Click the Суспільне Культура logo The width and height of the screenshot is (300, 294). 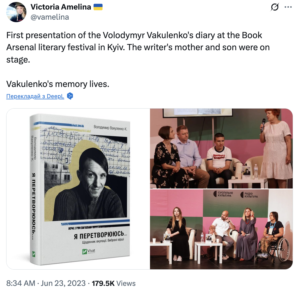[x=223, y=194]
